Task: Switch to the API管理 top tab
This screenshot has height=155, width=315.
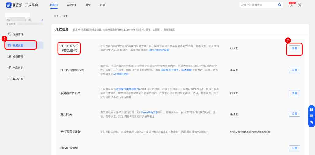Action: [x=72, y=5]
